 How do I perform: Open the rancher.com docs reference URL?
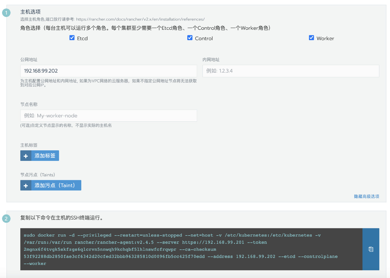coord(140,19)
